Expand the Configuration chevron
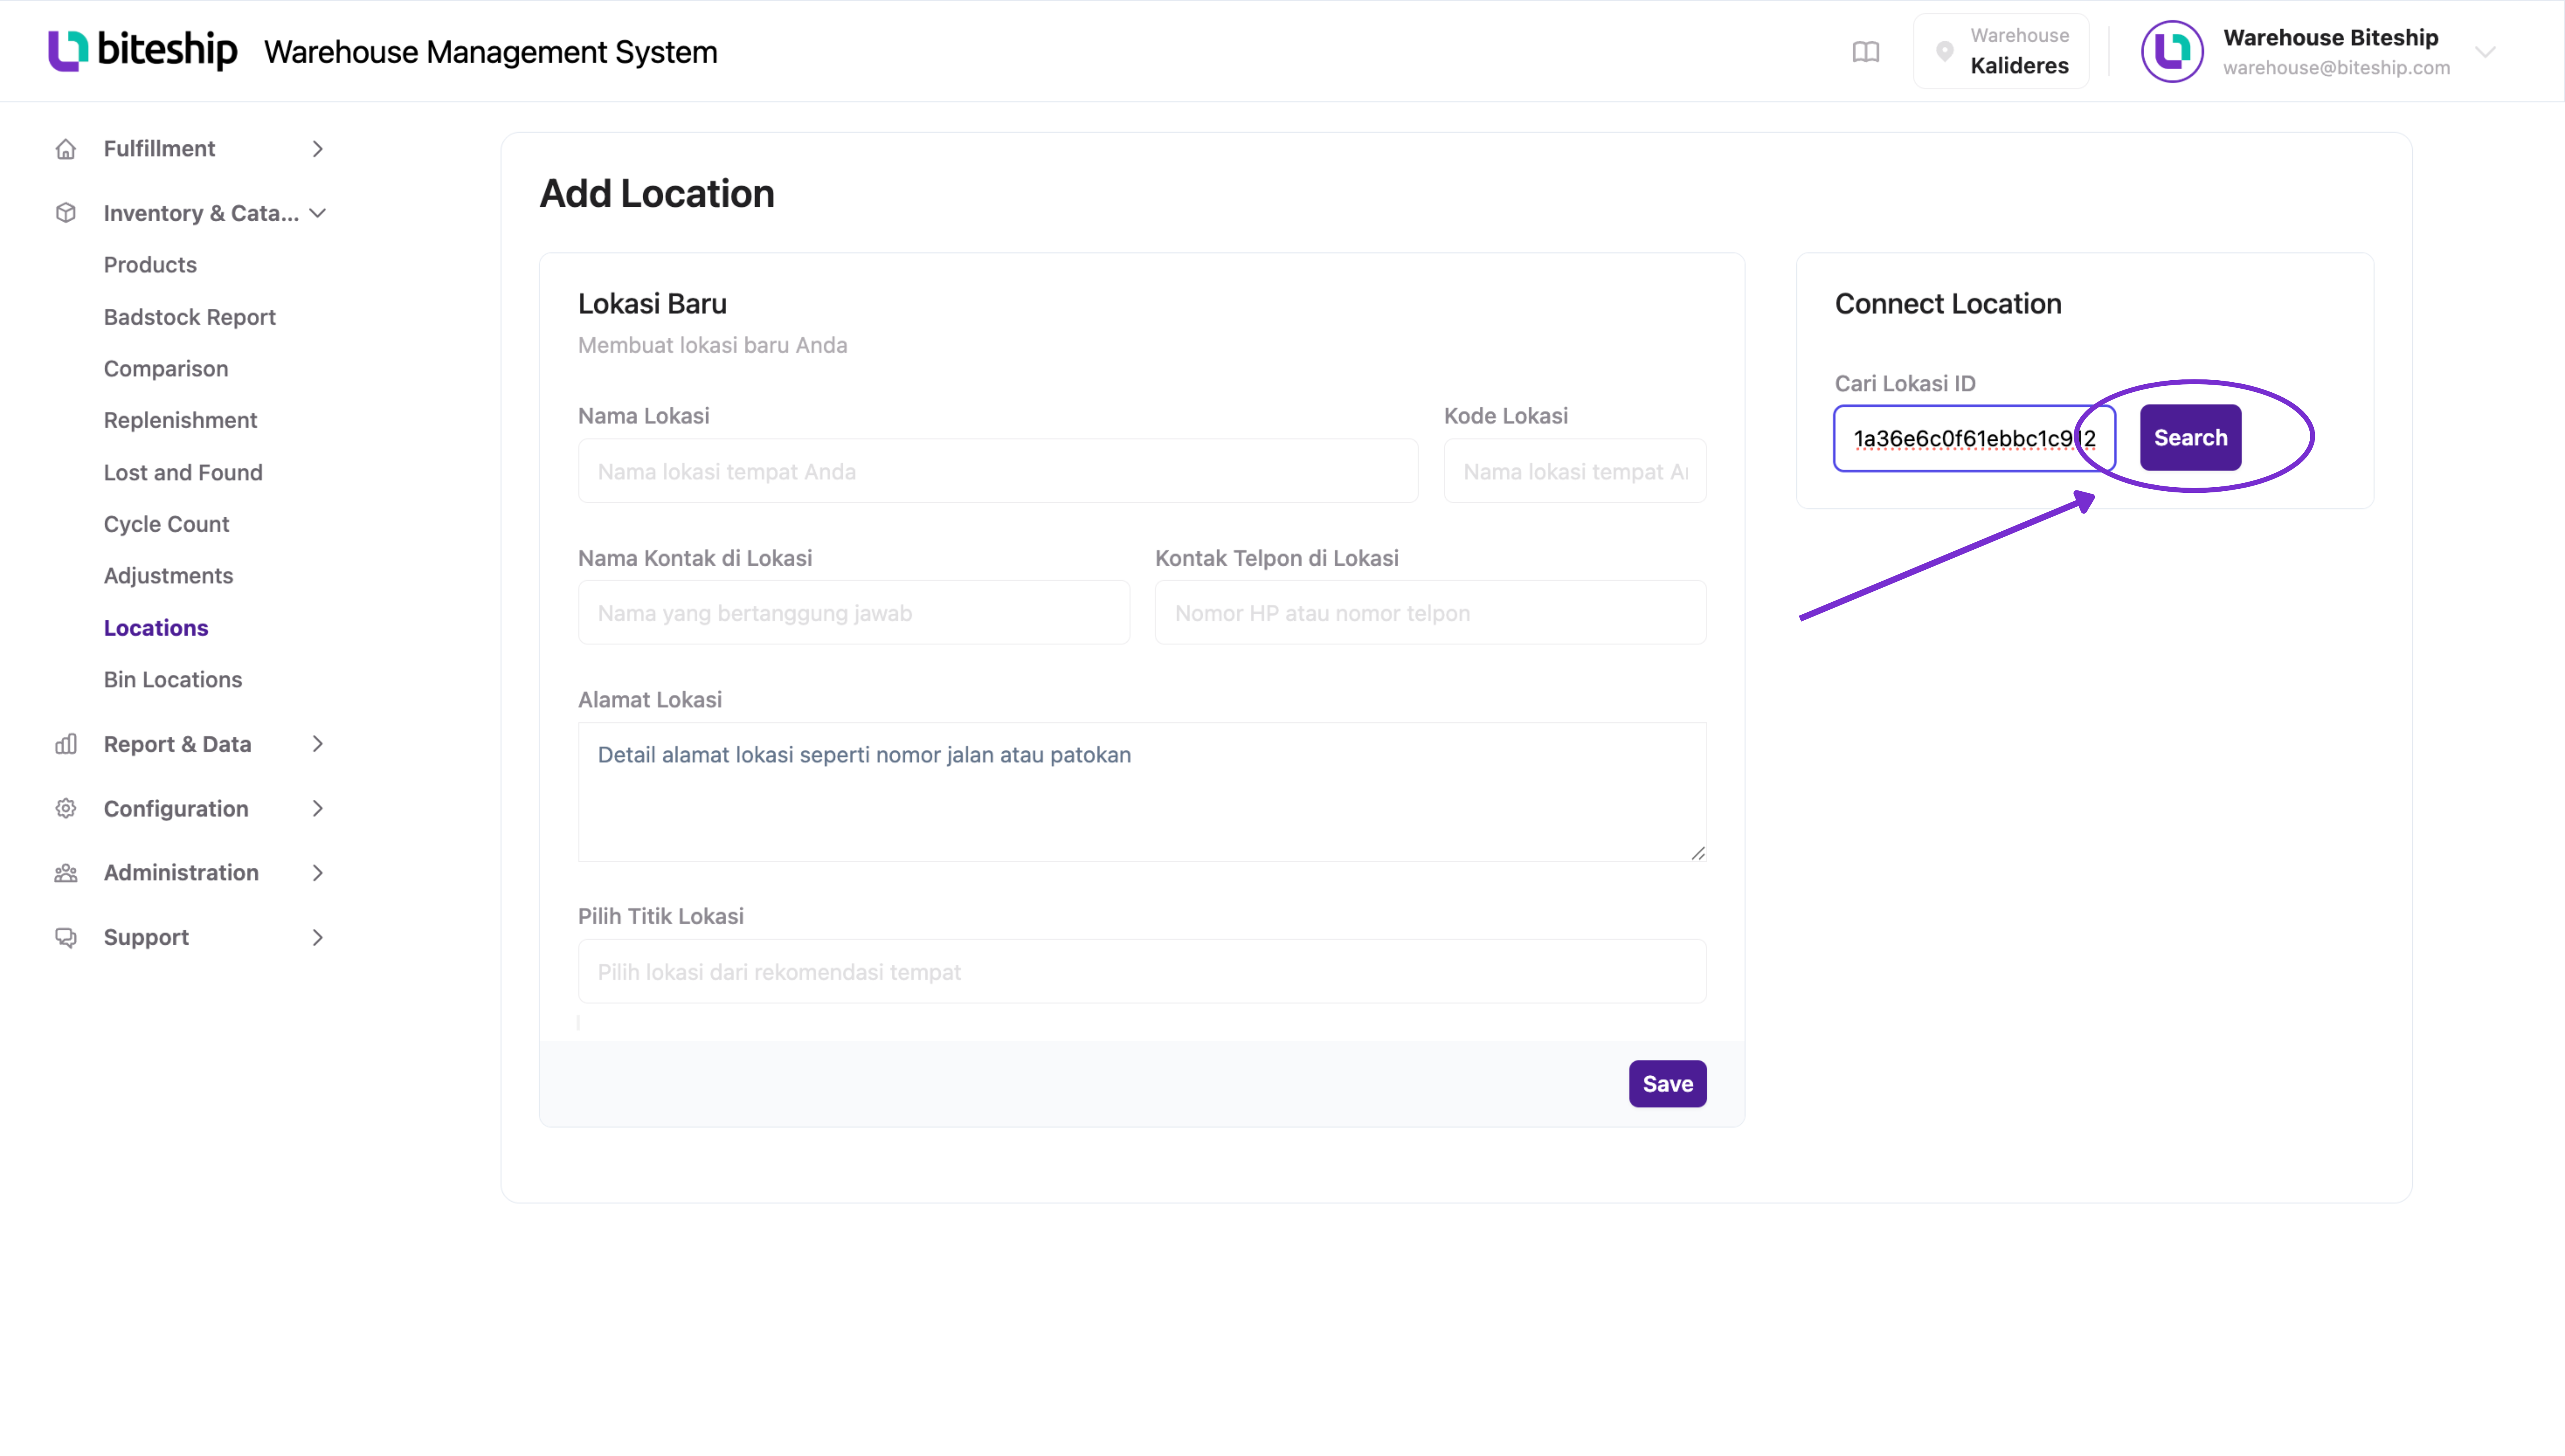This screenshot has height=1456, width=2565. 317,808
